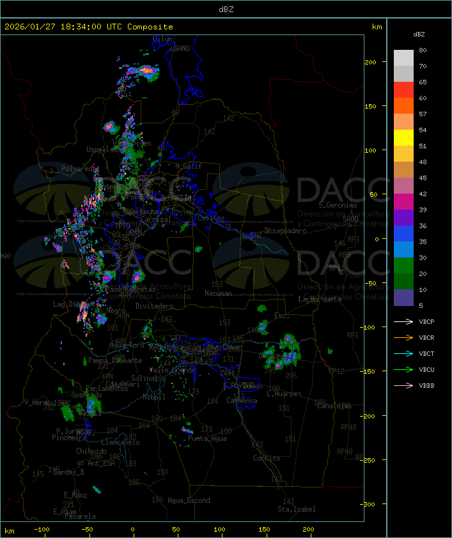Image resolution: width=452 pixels, height=538 pixels.
Task: Click the Cochico map label
Action: click(267, 458)
